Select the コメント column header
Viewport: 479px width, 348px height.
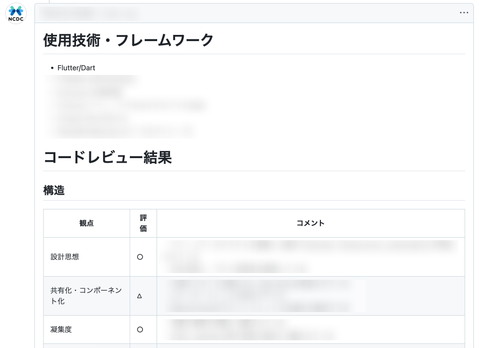click(x=310, y=223)
